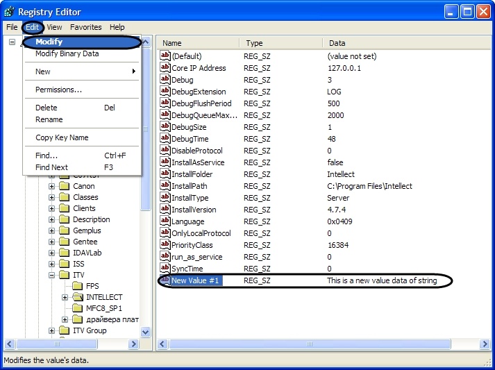Open the Favorites menu
The image size is (495, 370).
85,27
